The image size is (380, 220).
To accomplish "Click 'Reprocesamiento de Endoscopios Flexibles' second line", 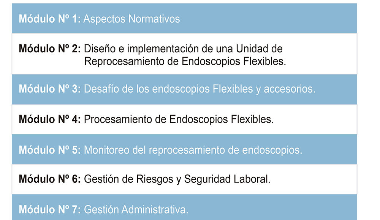I will [x=185, y=61].
